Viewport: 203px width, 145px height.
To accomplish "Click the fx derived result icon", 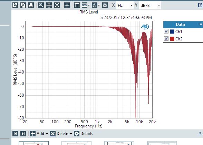I will [95, 5].
